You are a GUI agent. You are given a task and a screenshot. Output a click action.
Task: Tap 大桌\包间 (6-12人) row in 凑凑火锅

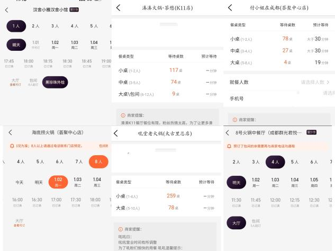168,94
